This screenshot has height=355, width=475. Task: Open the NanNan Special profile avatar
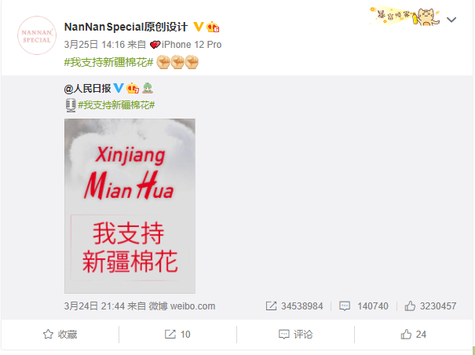pos(37,35)
